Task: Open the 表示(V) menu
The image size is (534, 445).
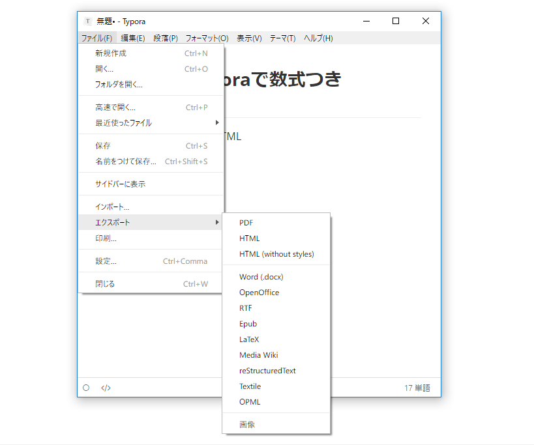Action: pyautogui.click(x=248, y=38)
